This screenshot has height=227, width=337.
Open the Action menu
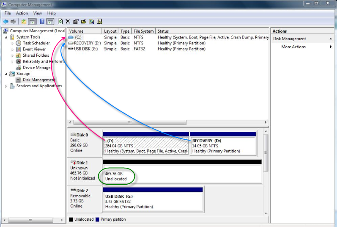pyautogui.click(x=22, y=13)
